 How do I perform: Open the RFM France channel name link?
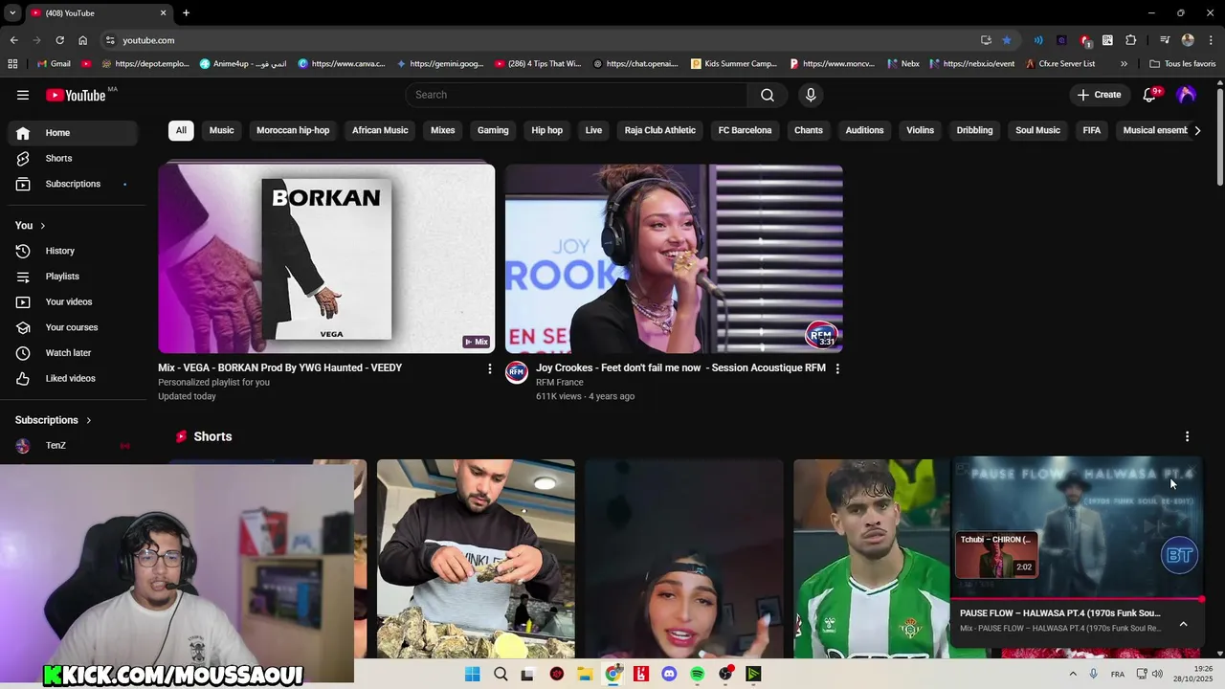(559, 383)
